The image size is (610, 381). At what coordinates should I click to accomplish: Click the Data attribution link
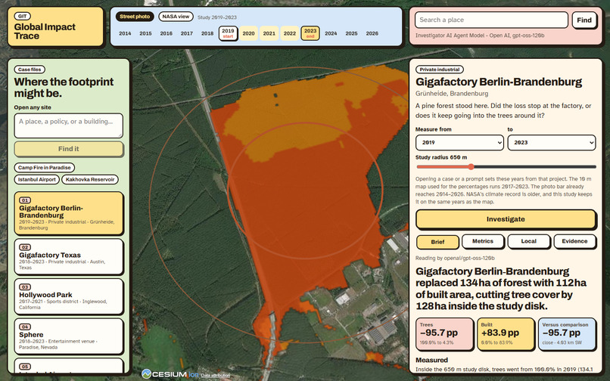pyautogui.click(x=215, y=376)
